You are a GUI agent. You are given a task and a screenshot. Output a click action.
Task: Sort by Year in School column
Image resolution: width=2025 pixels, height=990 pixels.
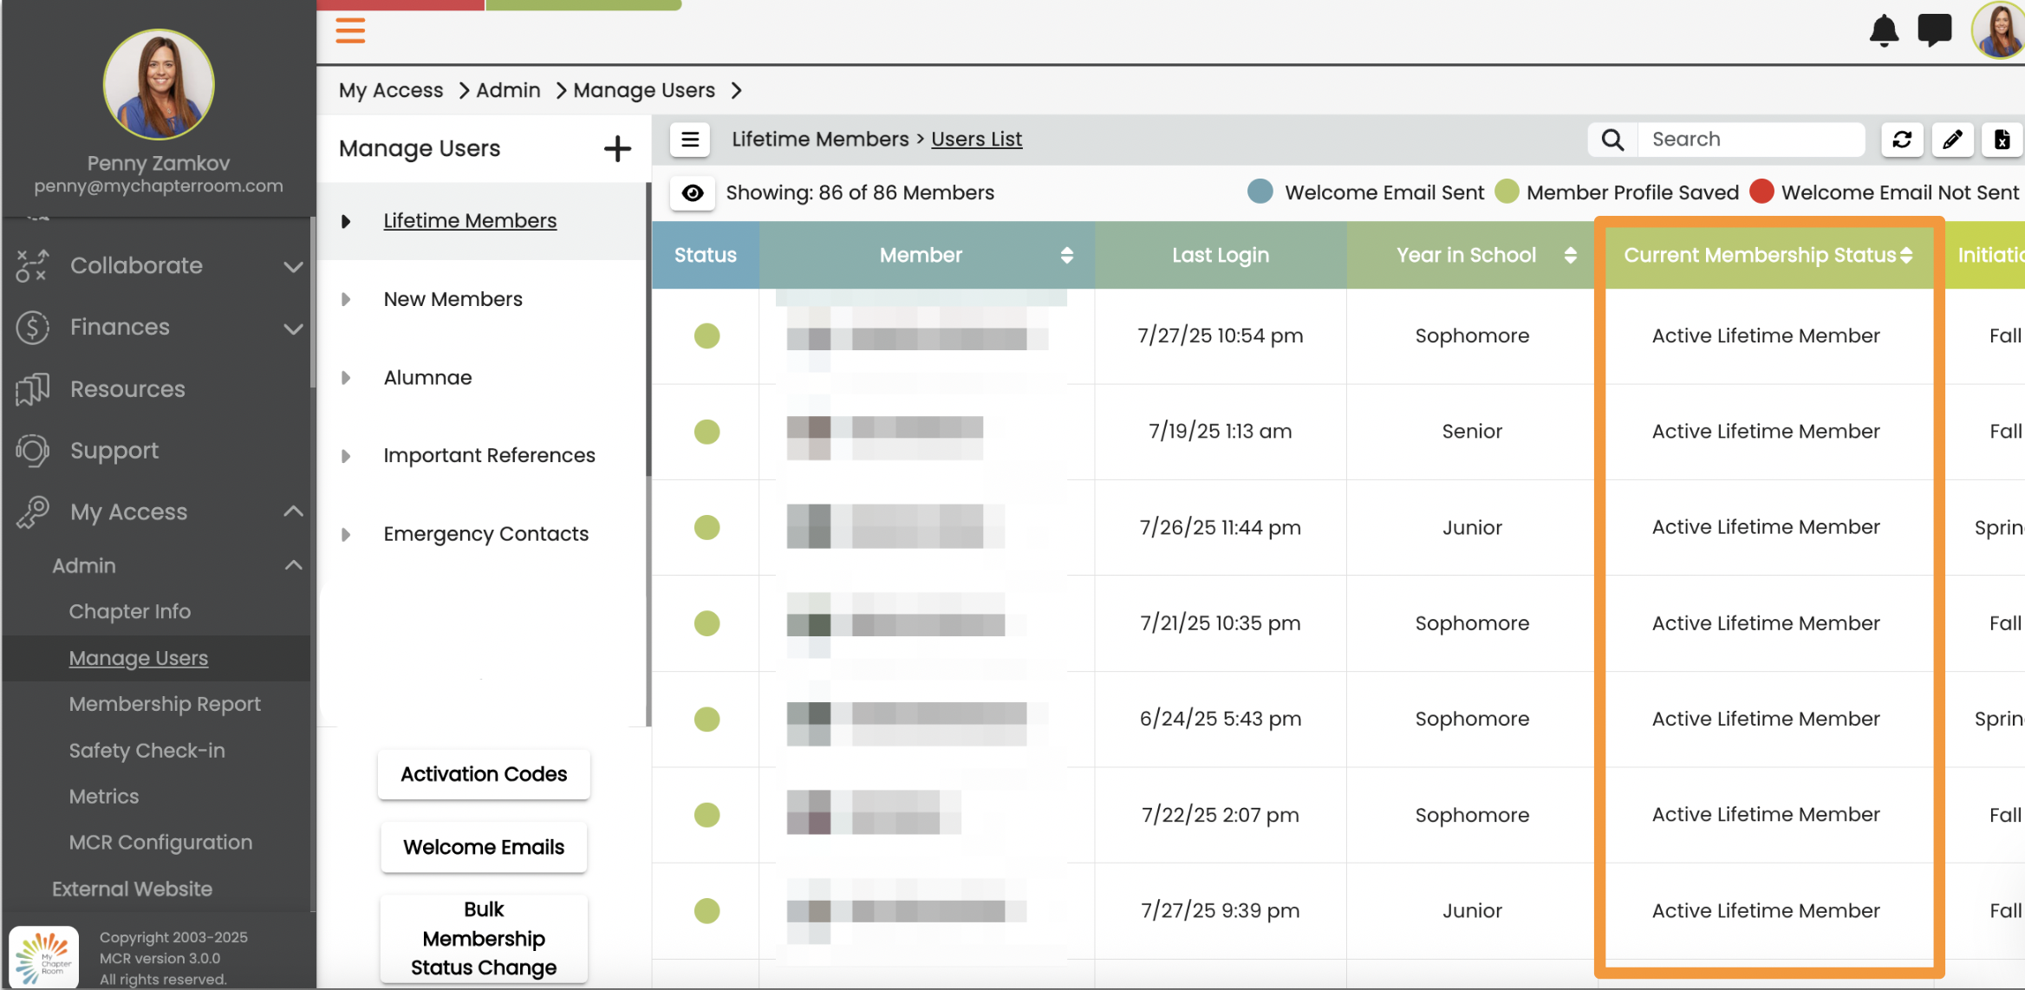click(1570, 255)
